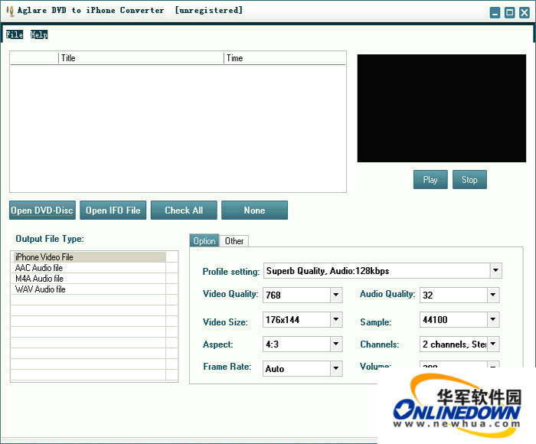Click the Time column header

(285, 58)
